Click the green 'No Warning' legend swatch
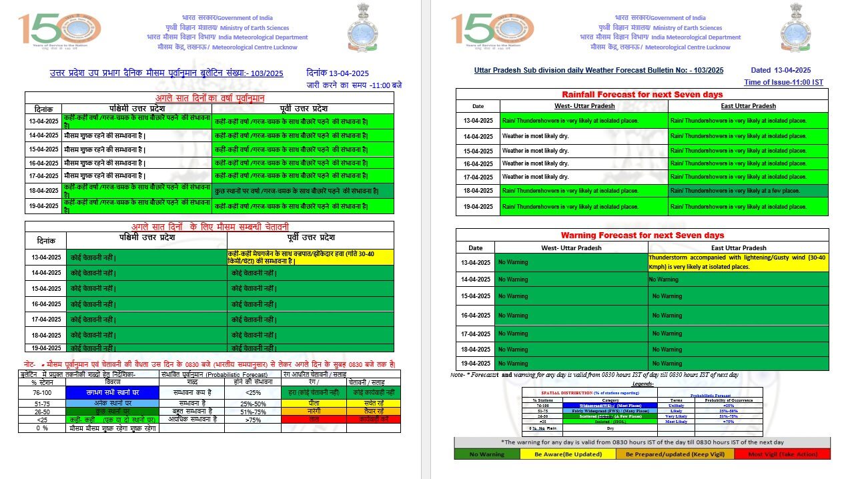Viewport: 842px width, 479px height. pos(486,454)
